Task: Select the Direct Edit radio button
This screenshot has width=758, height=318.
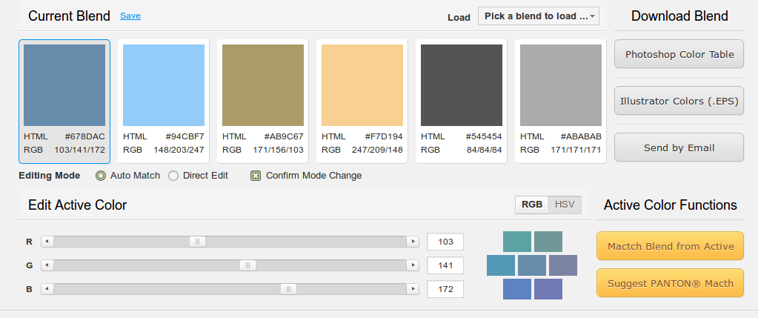Action: click(173, 176)
